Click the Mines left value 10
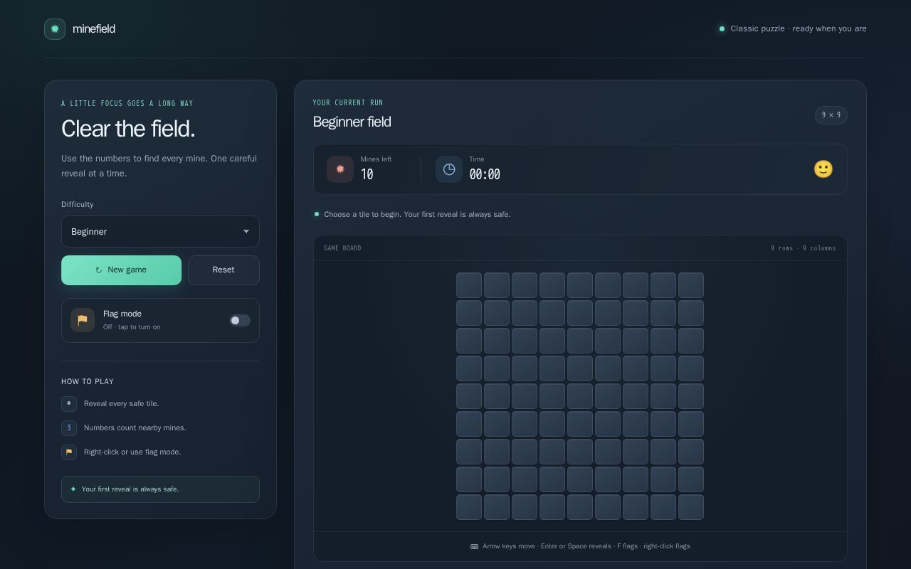The height and width of the screenshot is (569, 911). (367, 174)
